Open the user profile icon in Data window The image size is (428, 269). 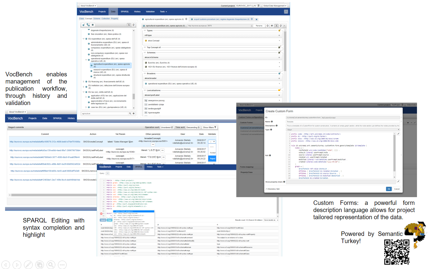click(x=286, y=12)
